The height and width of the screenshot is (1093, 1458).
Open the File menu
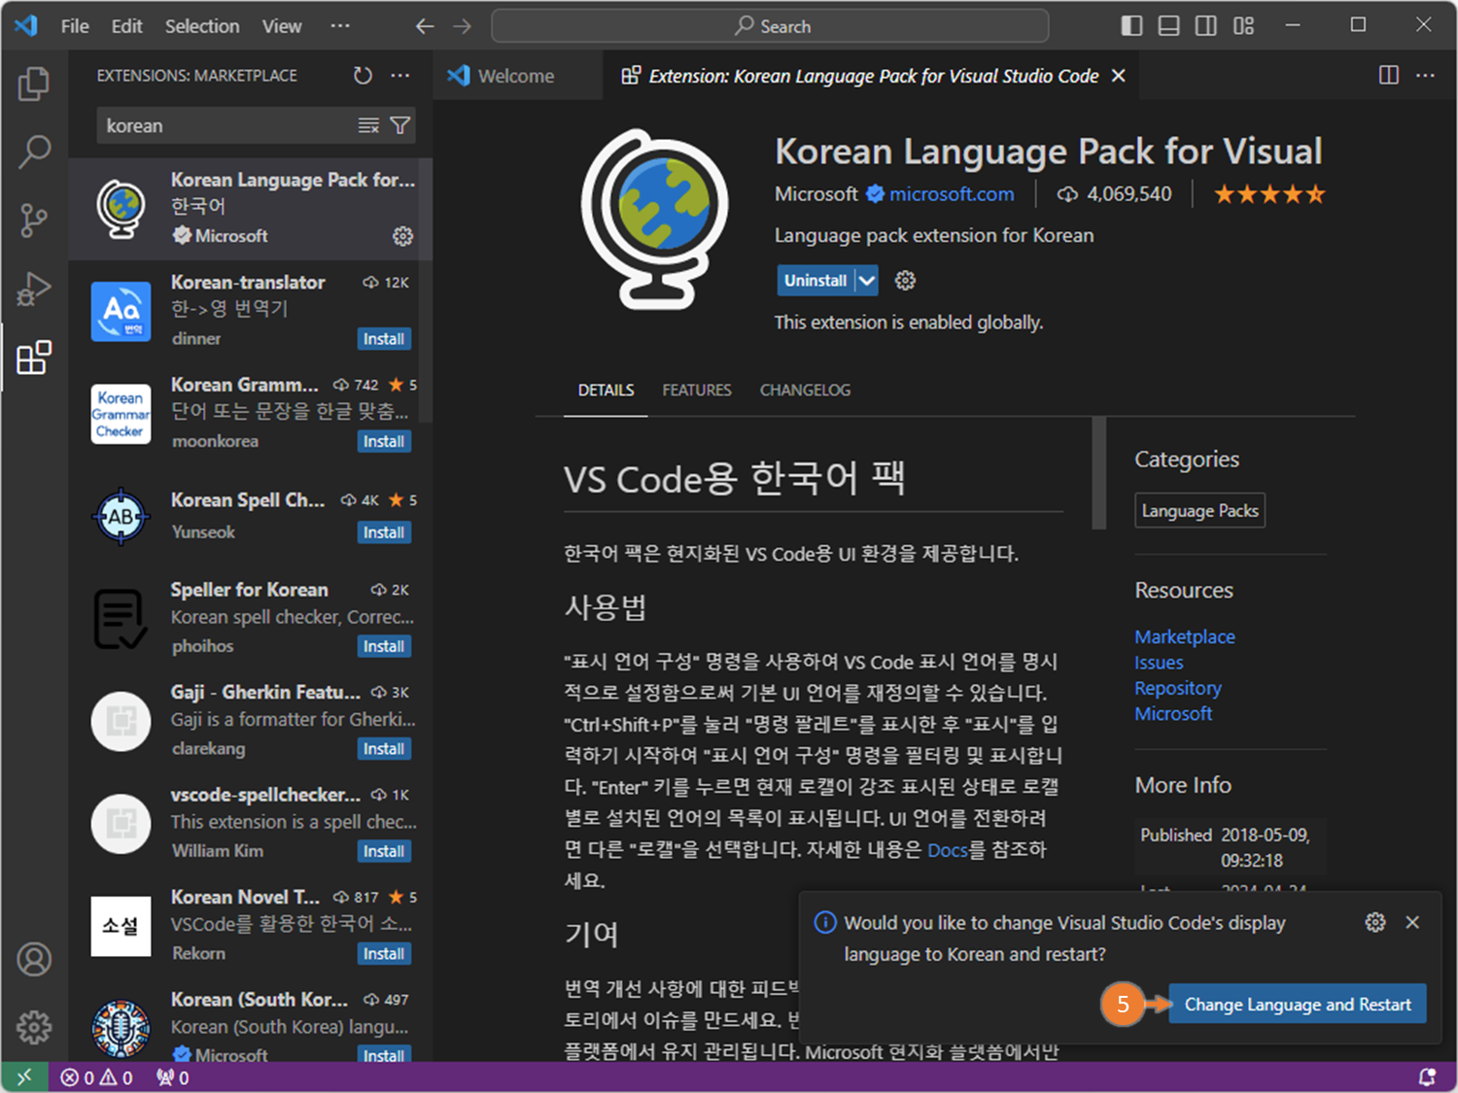pyautogui.click(x=75, y=26)
